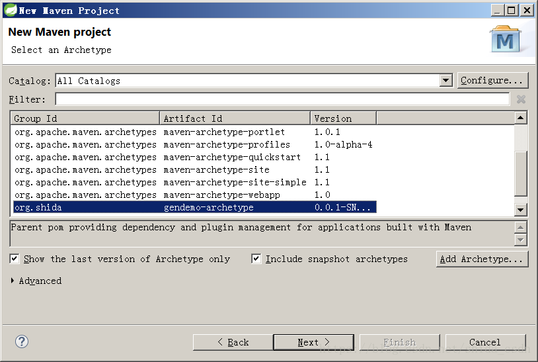Click the archetype description text area
538x362 pixels.
pyautogui.click(x=262, y=234)
